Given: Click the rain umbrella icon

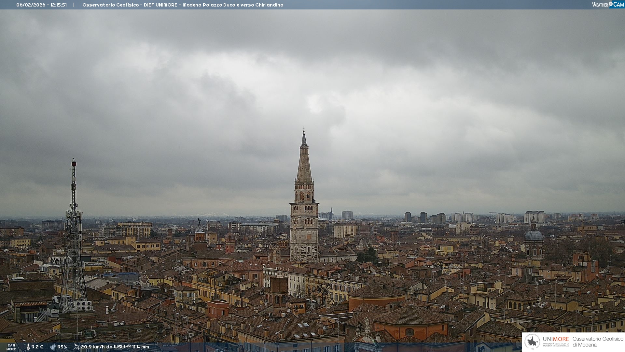Looking at the screenshot, I should point(128,347).
